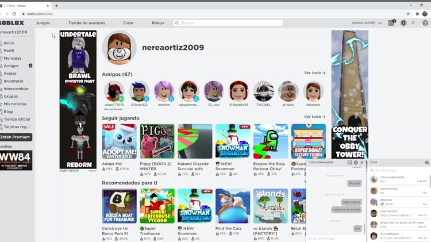Open Mensajes in sidebar
Image resolution: width=431 pixels, height=242 pixels.
13,58
